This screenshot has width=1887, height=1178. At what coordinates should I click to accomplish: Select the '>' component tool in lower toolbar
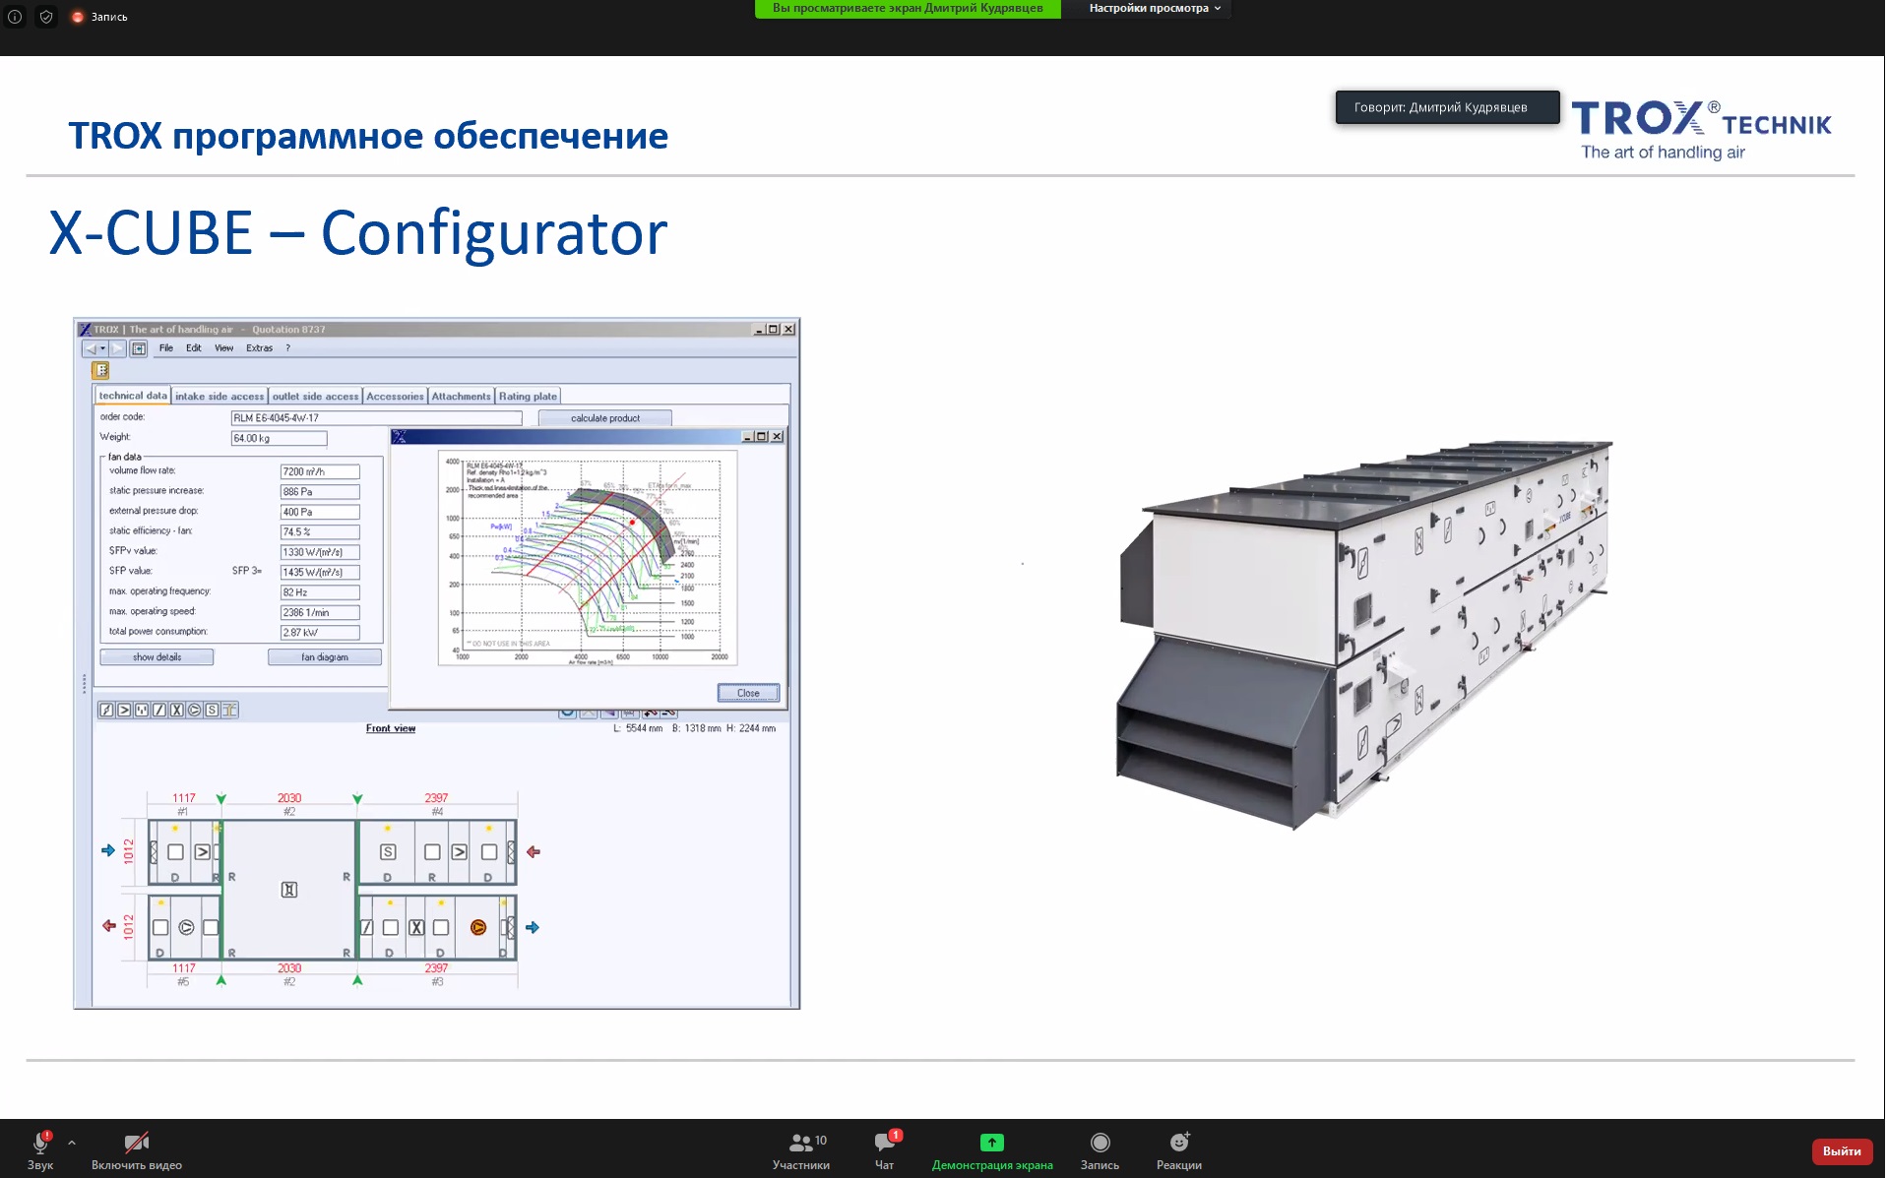[124, 710]
